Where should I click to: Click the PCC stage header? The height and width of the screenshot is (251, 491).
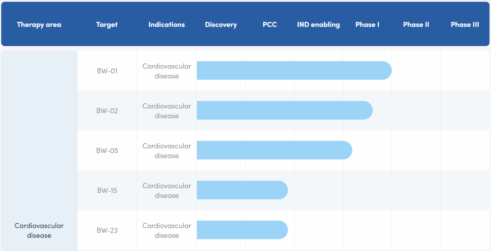pyautogui.click(x=270, y=24)
